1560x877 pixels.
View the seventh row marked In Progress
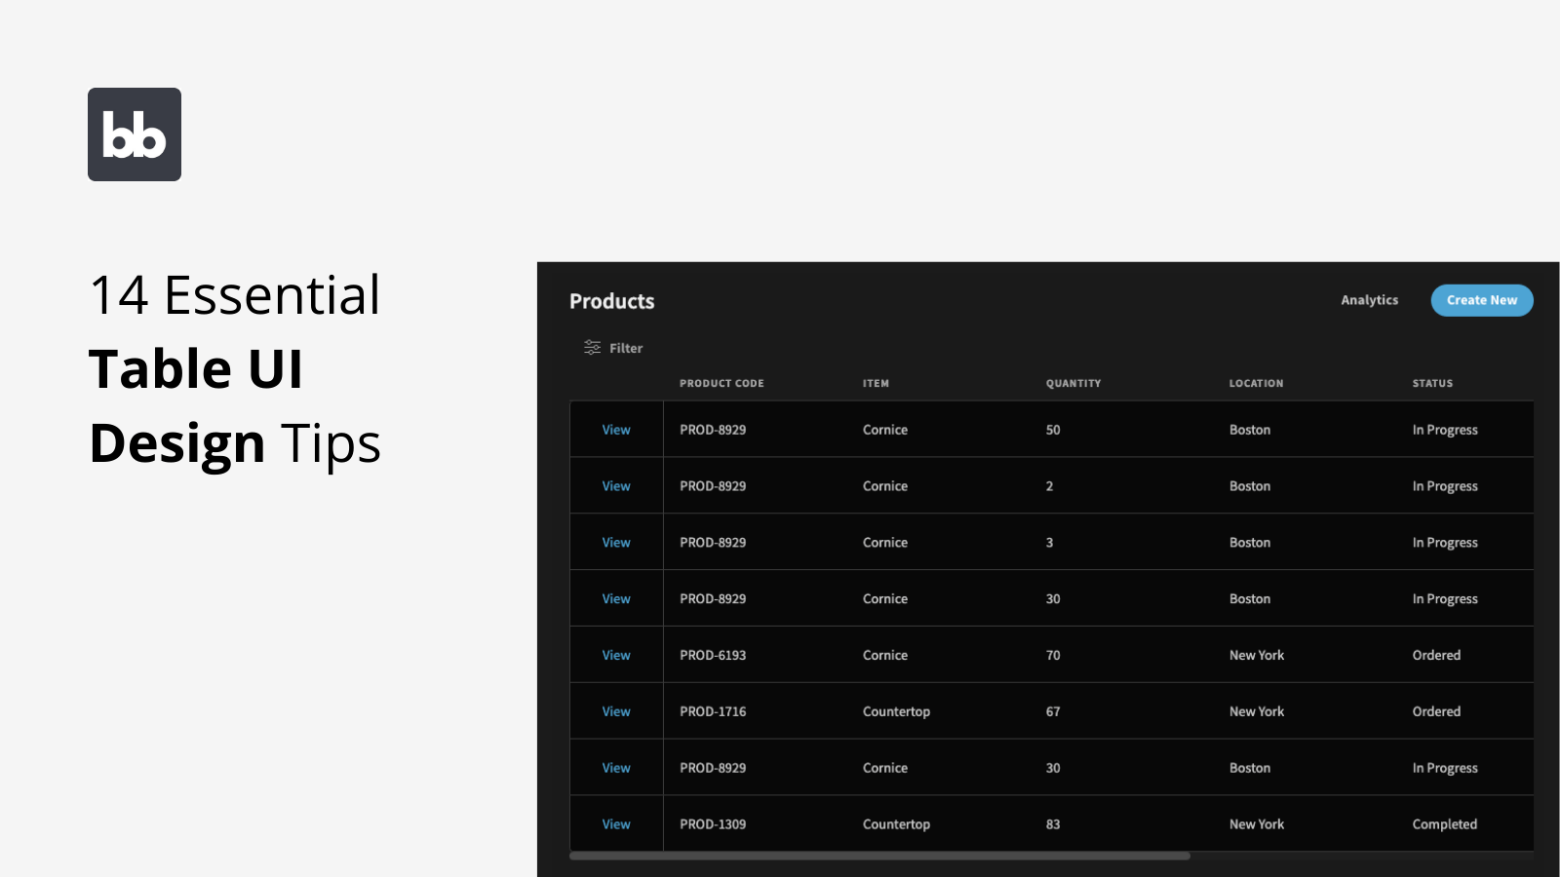[x=615, y=767]
